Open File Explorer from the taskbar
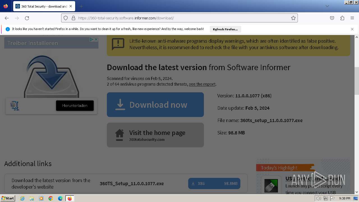 click(x=32, y=198)
